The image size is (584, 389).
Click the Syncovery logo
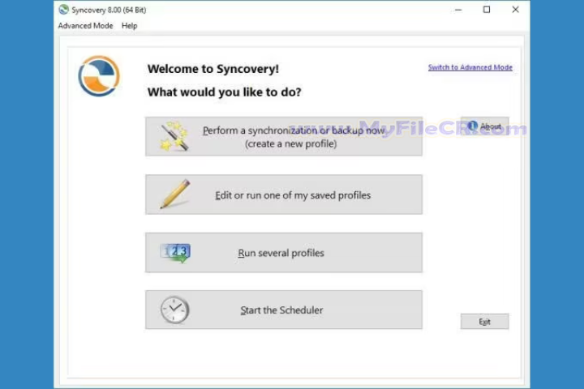coord(99,76)
